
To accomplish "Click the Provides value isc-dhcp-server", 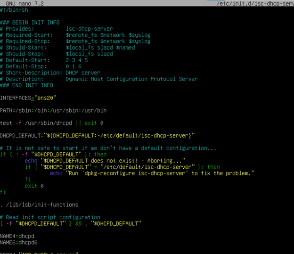I will click(89, 29).
